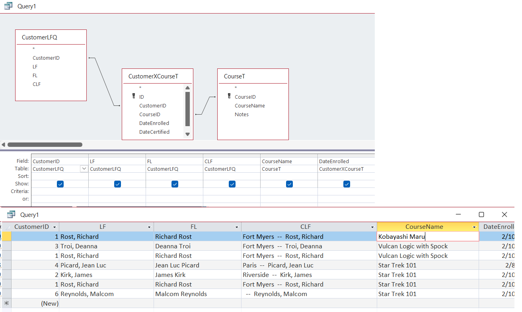The height and width of the screenshot is (312, 522).
Task: Disable Show for the CLF field
Action: pos(232,184)
